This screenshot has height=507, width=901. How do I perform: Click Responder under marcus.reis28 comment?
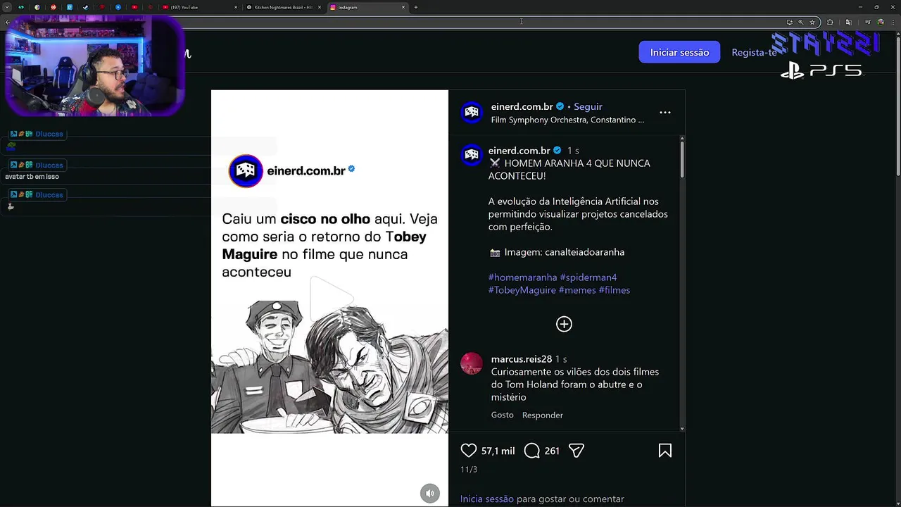pos(543,415)
